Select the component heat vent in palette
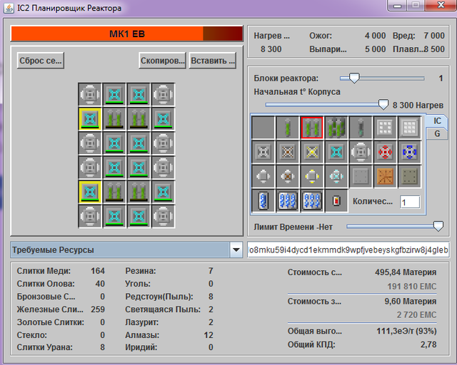Screen dimensions: 457x365 click(x=361, y=152)
